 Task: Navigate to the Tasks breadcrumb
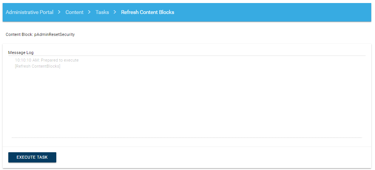pyautogui.click(x=102, y=12)
